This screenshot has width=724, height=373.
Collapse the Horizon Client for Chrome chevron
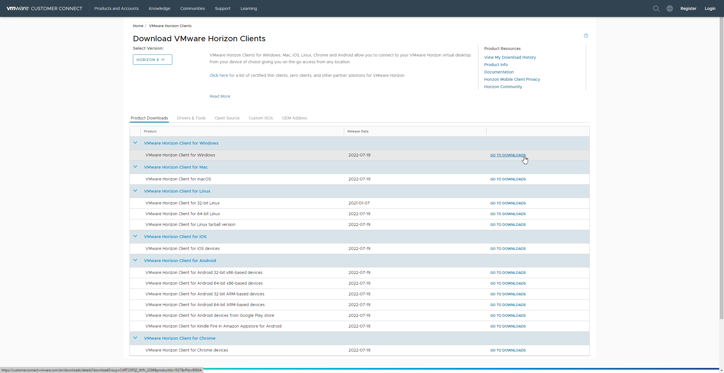tap(135, 338)
